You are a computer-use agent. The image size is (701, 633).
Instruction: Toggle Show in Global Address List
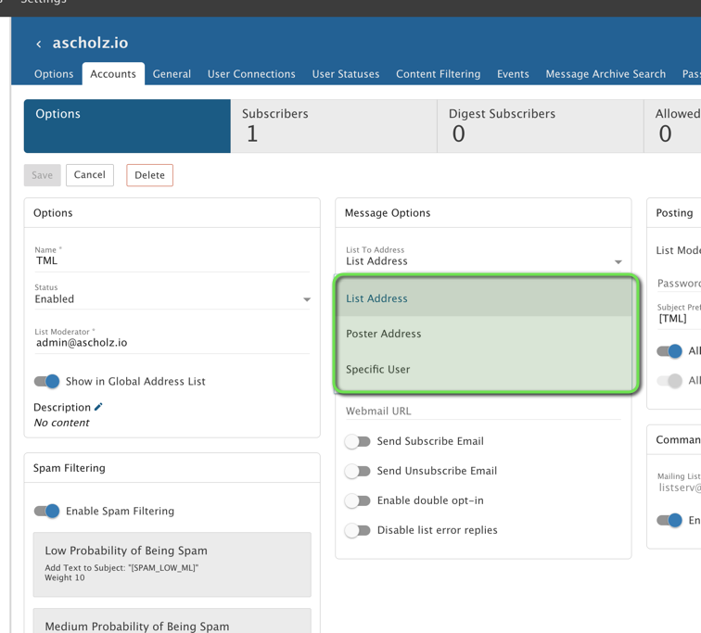pos(46,381)
